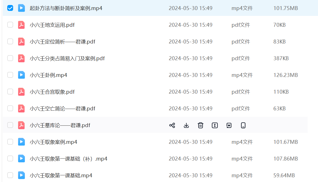Click file size 126.23MB of 小六壬卦例.mp4 row
Image resolution: width=318 pixels, height=182 pixels.
285,75
